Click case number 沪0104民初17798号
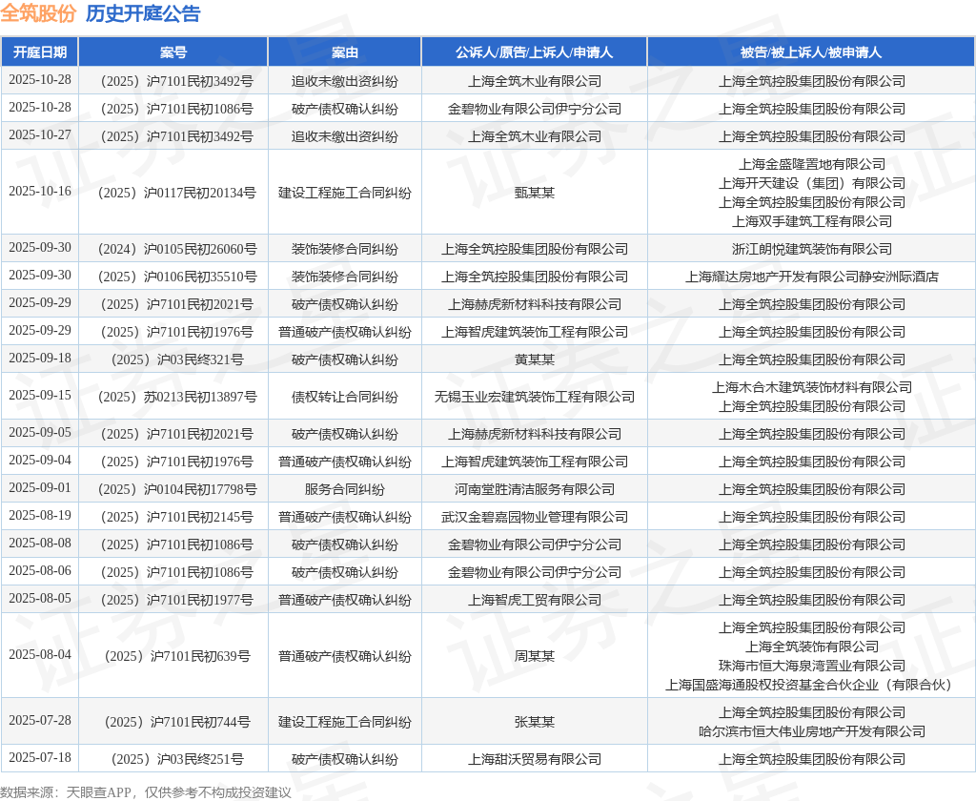This screenshot has height=801, width=976. 177,489
